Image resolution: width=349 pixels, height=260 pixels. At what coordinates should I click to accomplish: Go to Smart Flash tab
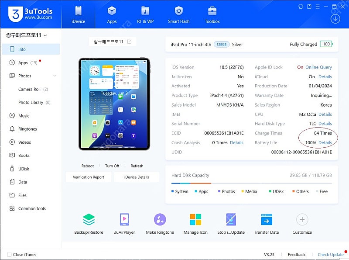179,14
